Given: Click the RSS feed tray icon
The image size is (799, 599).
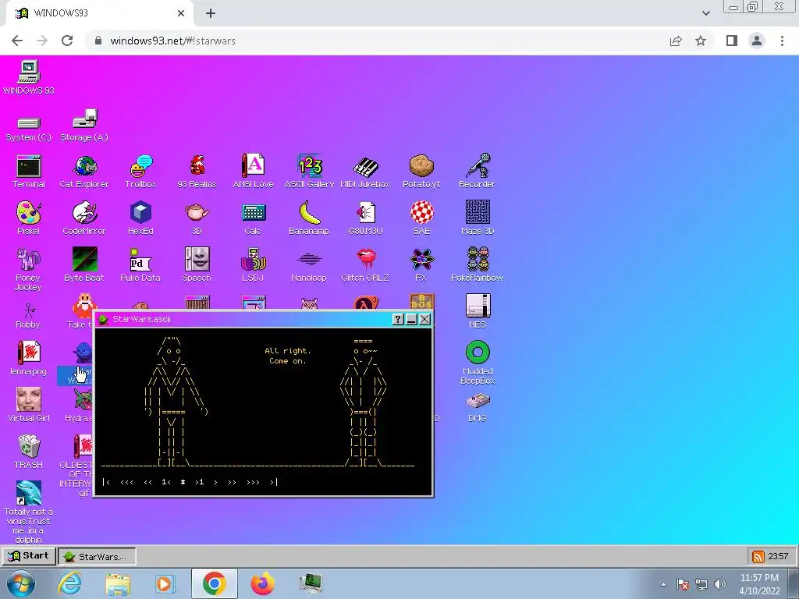Looking at the screenshot, I should (758, 556).
